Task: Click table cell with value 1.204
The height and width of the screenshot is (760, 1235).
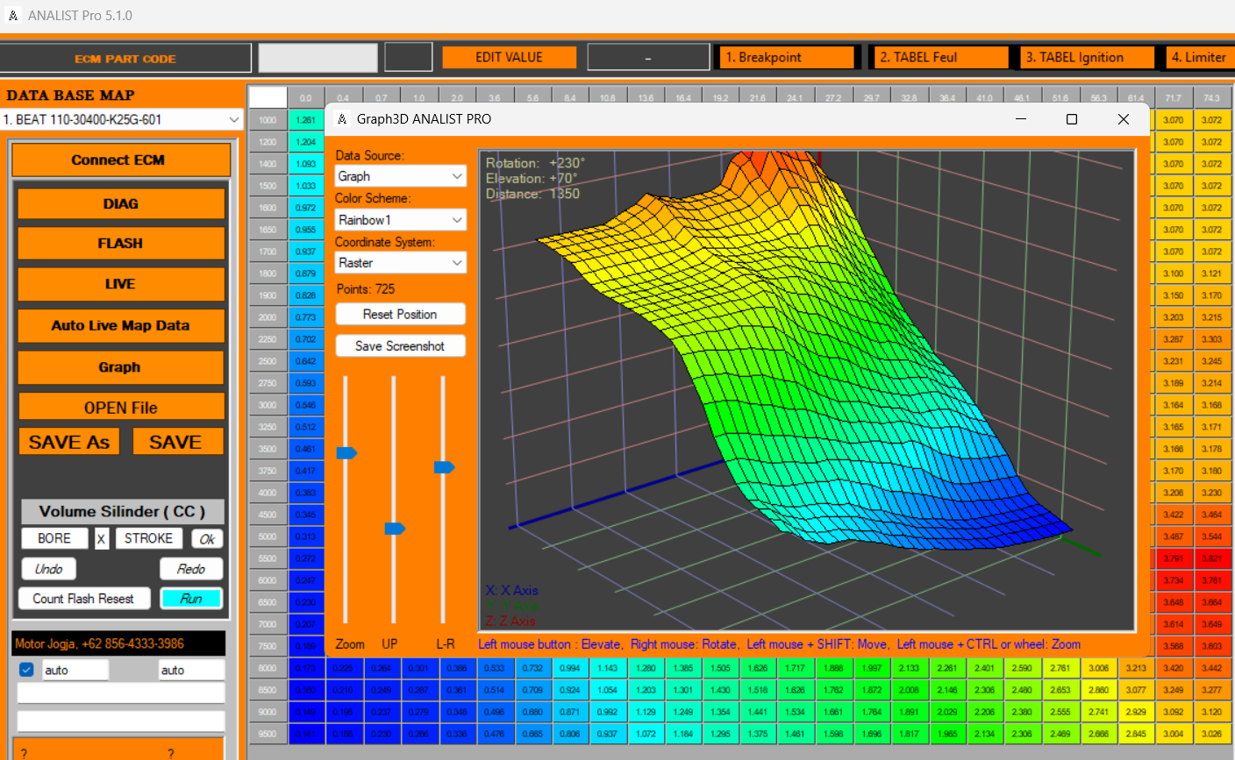Action: click(x=306, y=142)
